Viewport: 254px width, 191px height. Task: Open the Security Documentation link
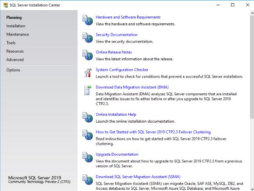[x=117, y=35]
